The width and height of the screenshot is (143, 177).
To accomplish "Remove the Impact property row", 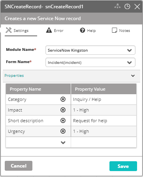I will [63, 110].
